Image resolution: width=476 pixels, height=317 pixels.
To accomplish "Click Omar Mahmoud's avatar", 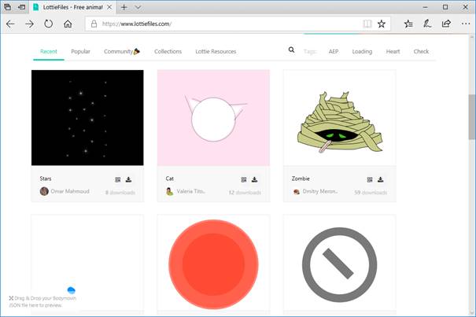I will (44, 191).
